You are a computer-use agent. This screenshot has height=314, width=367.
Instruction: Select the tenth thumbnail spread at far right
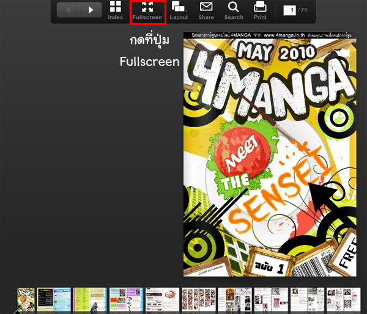tap(344, 300)
